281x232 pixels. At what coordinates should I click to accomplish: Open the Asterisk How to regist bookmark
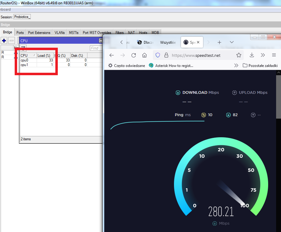[x=171, y=66]
